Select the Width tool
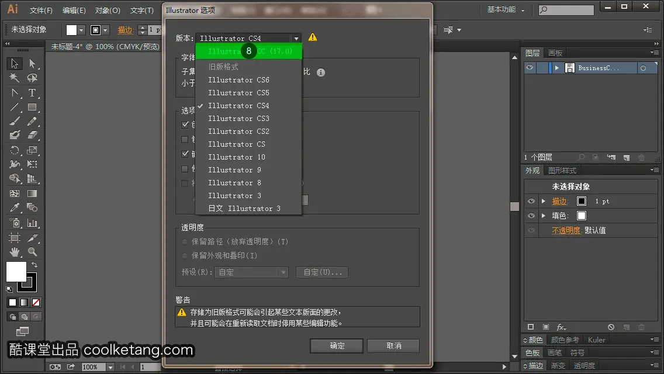Screen dimensions: 664x374 pos(15,164)
